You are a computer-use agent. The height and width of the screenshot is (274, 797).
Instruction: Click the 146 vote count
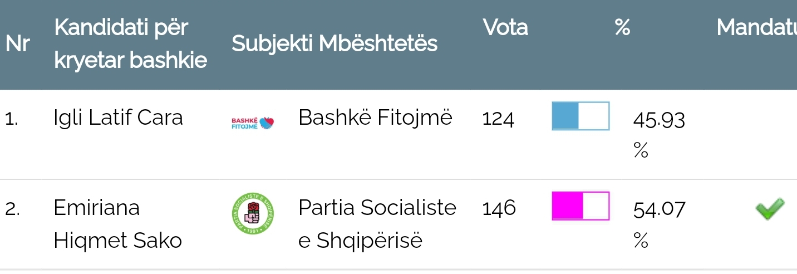pyautogui.click(x=499, y=208)
